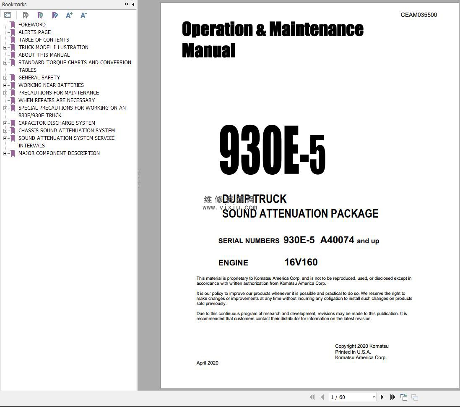
Task: Click the add new bookmark icon
Action: pos(40,15)
